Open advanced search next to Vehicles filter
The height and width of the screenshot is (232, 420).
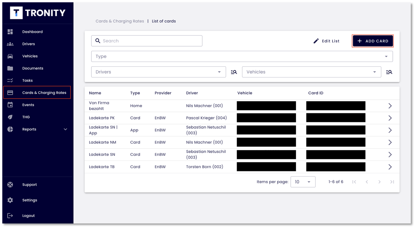pyautogui.click(x=389, y=72)
